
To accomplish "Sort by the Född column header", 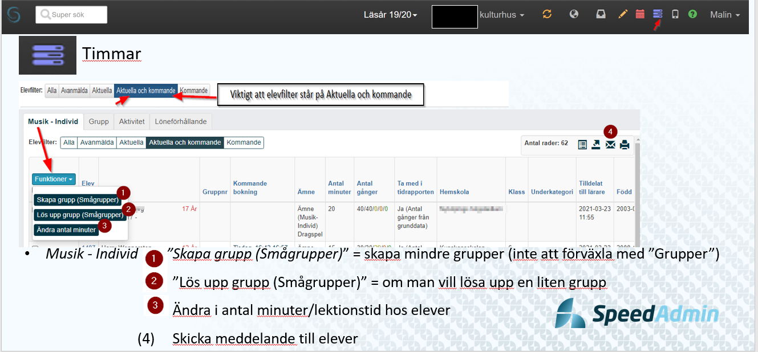I will coord(624,192).
